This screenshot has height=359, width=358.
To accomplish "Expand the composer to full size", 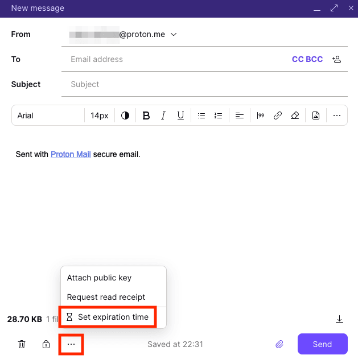I will [334, 8].
